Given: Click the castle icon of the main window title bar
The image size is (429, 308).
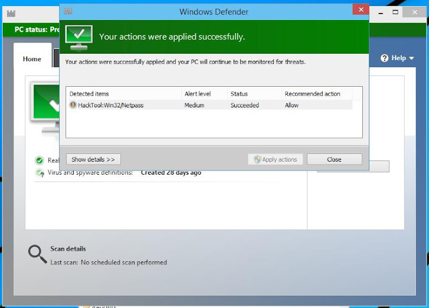Looking at the screenshot, I should (x=11, y=14).
